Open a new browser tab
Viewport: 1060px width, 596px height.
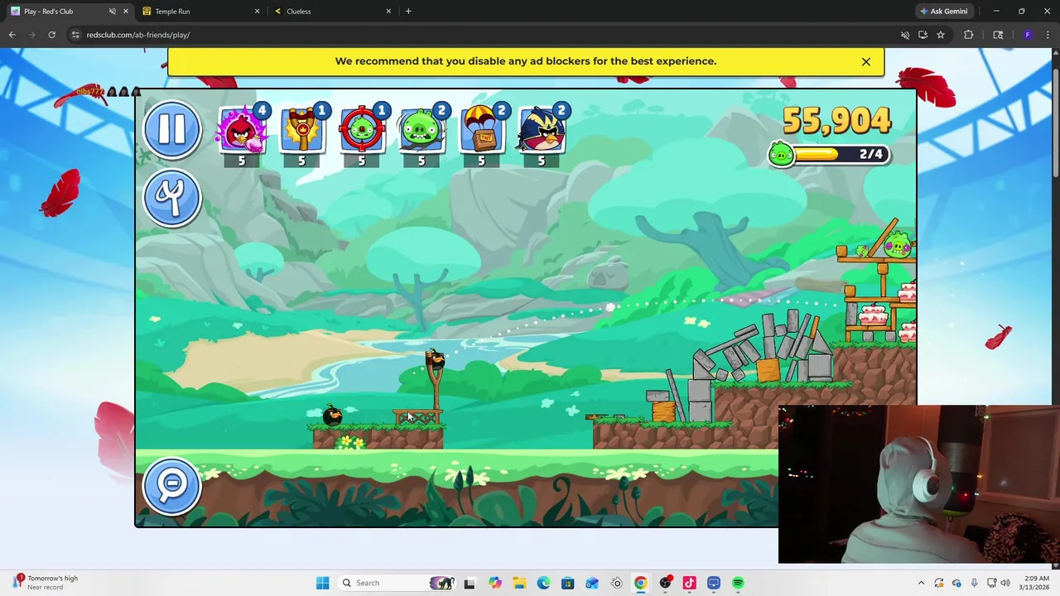click(x=408, y=12)
